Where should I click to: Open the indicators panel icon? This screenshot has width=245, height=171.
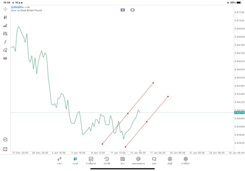click(5, 26)
